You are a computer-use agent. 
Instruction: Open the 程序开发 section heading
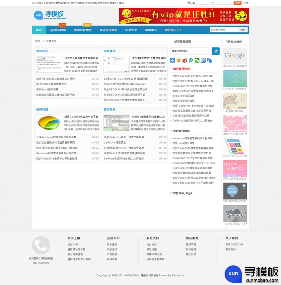(x=109, y=109)
